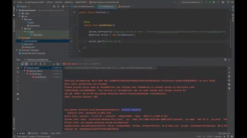Screen dimensions: 247x138
Task: Expand External Libraries node
Action: 17,50
